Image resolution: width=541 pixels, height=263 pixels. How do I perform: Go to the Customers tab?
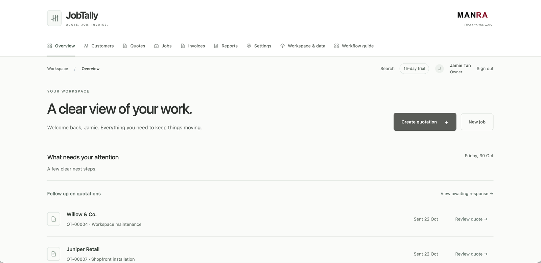point(99,46)
